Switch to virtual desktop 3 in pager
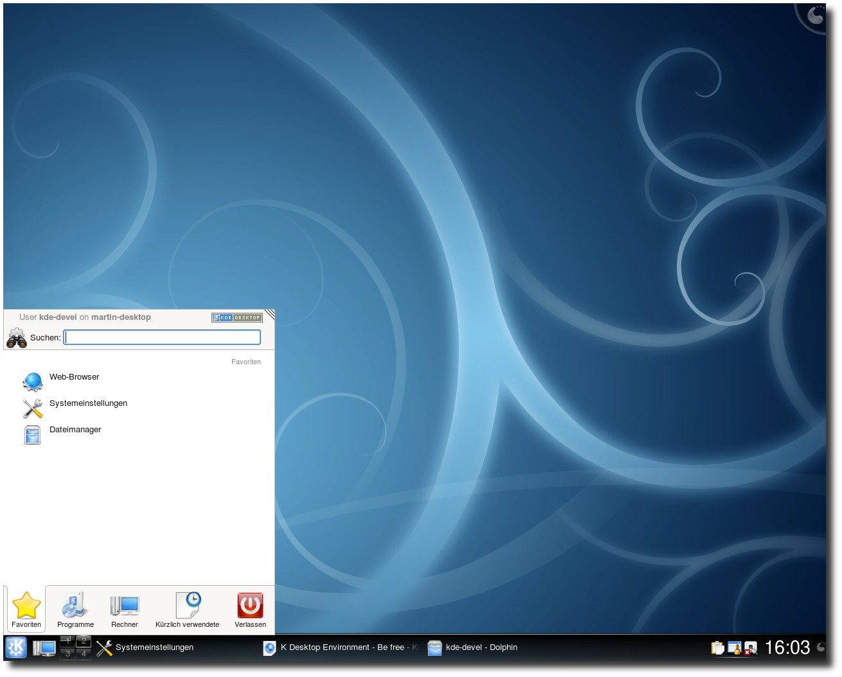This screenshot has width=842, height=677. (67, 653)
